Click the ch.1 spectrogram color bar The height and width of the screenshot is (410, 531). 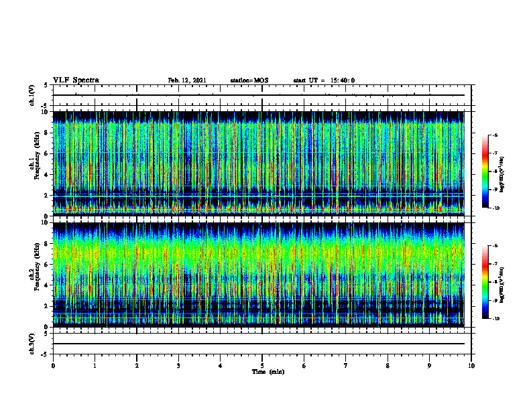click(x=485, y=172)
